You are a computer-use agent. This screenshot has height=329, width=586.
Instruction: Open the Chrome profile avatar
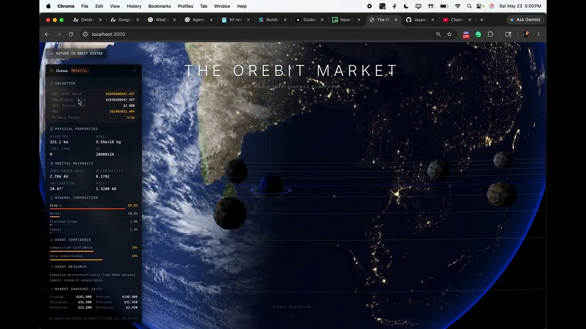click(x=526, y=34)
